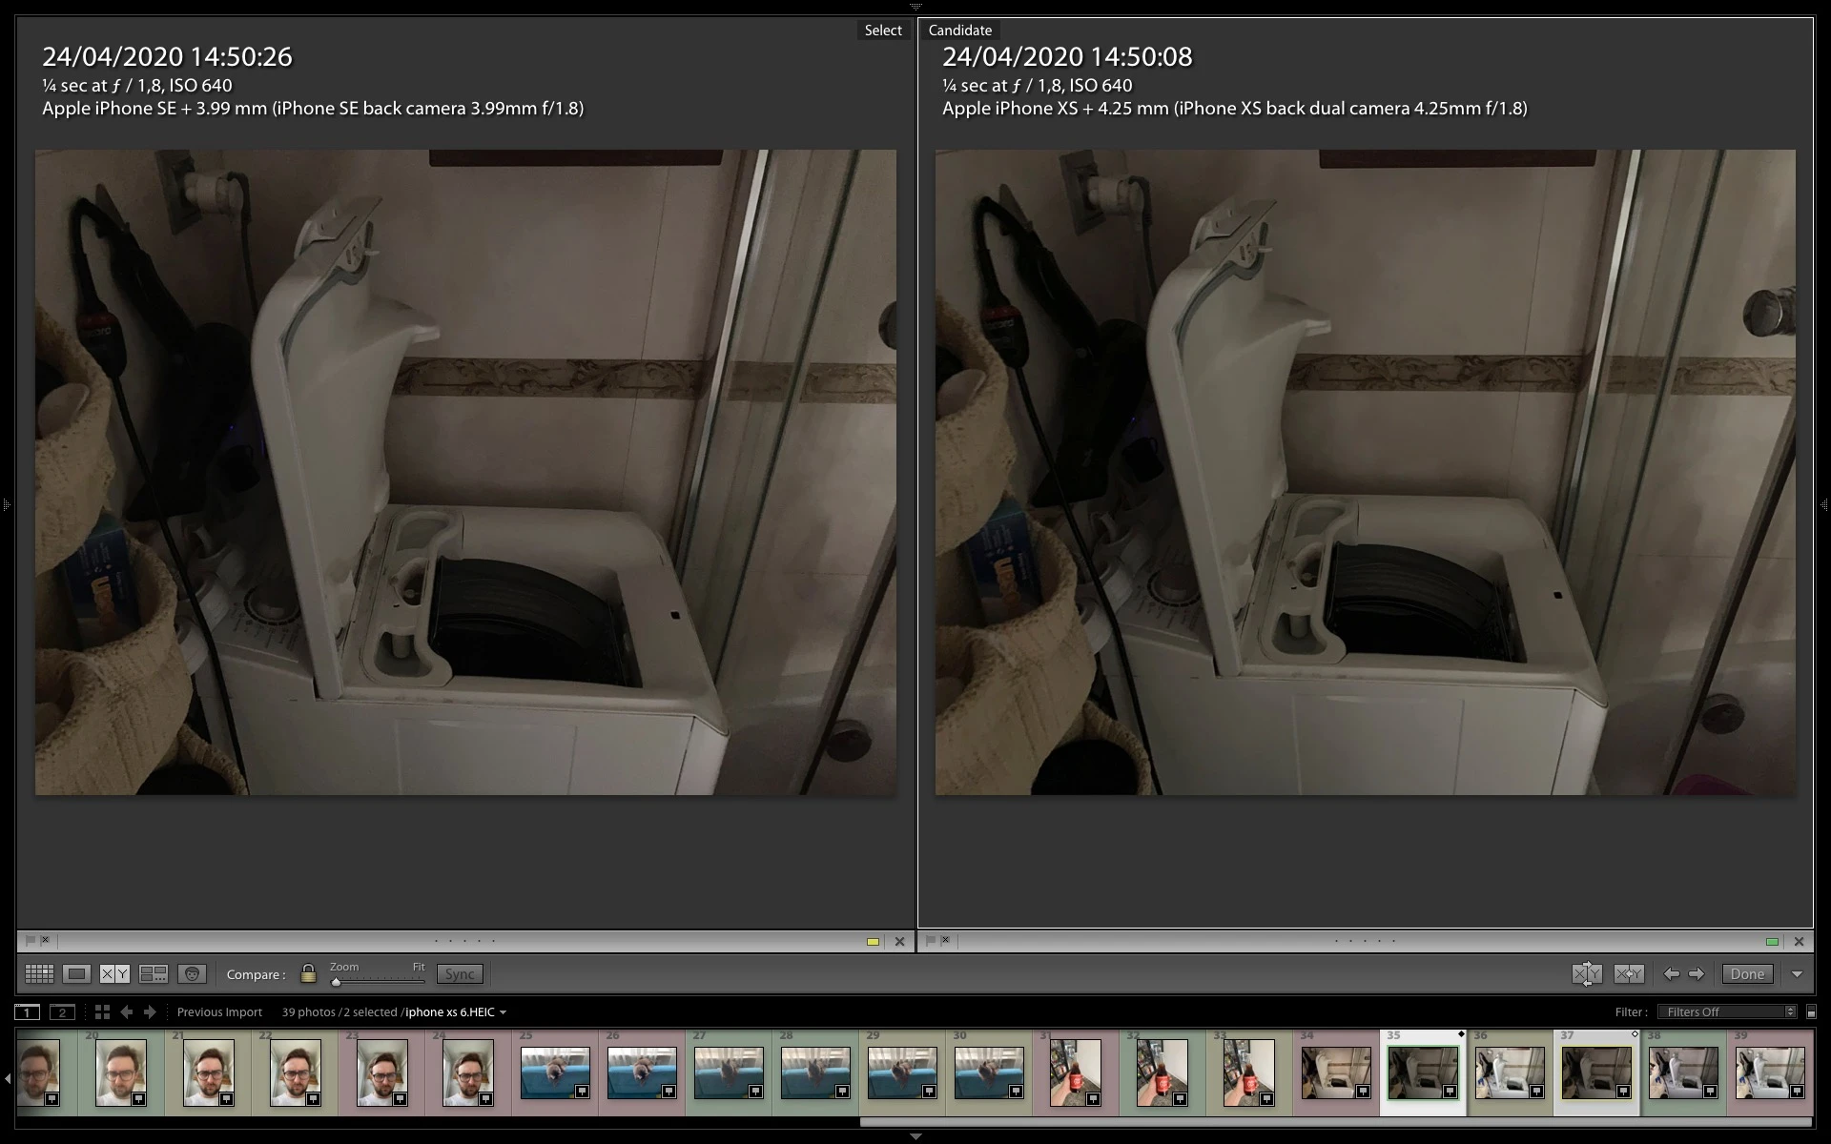
Task: Select main window display 1
Action: coord(27,1012)
